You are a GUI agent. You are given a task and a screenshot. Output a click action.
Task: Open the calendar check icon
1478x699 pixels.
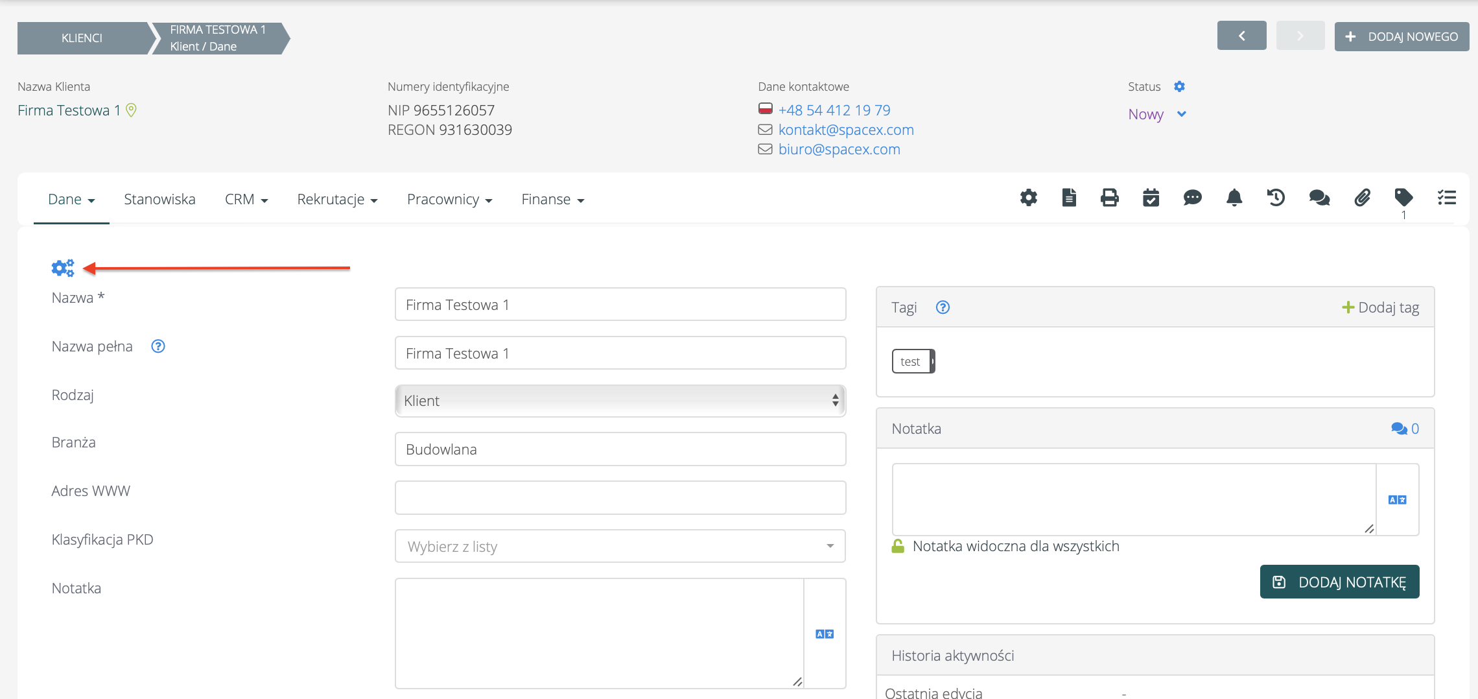(1151, 198)
